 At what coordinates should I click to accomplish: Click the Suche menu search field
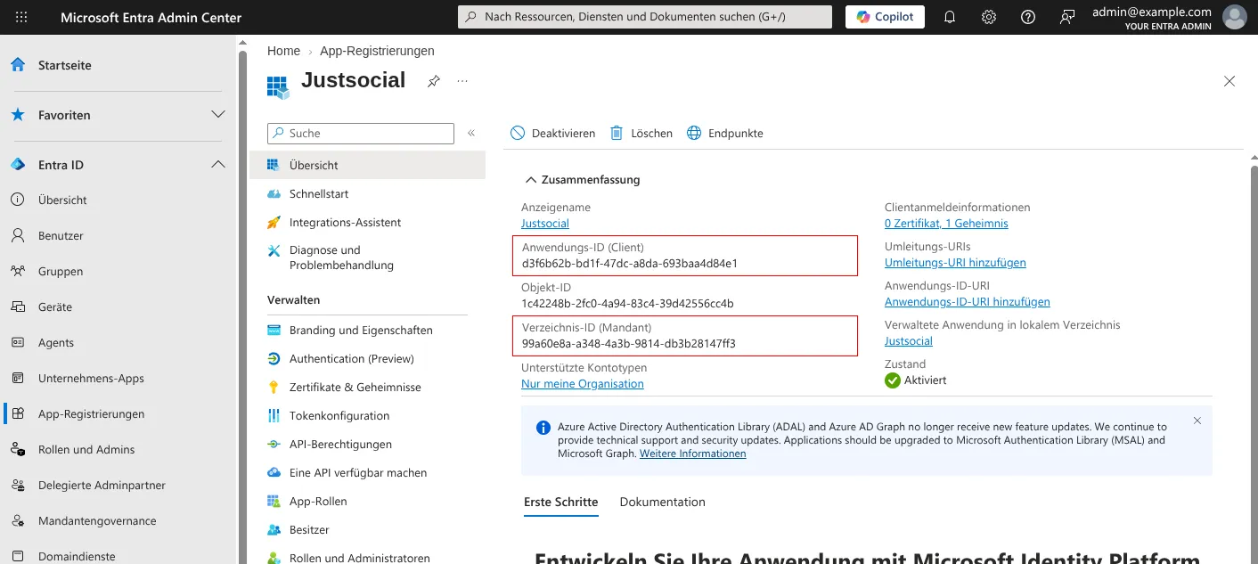361,133
